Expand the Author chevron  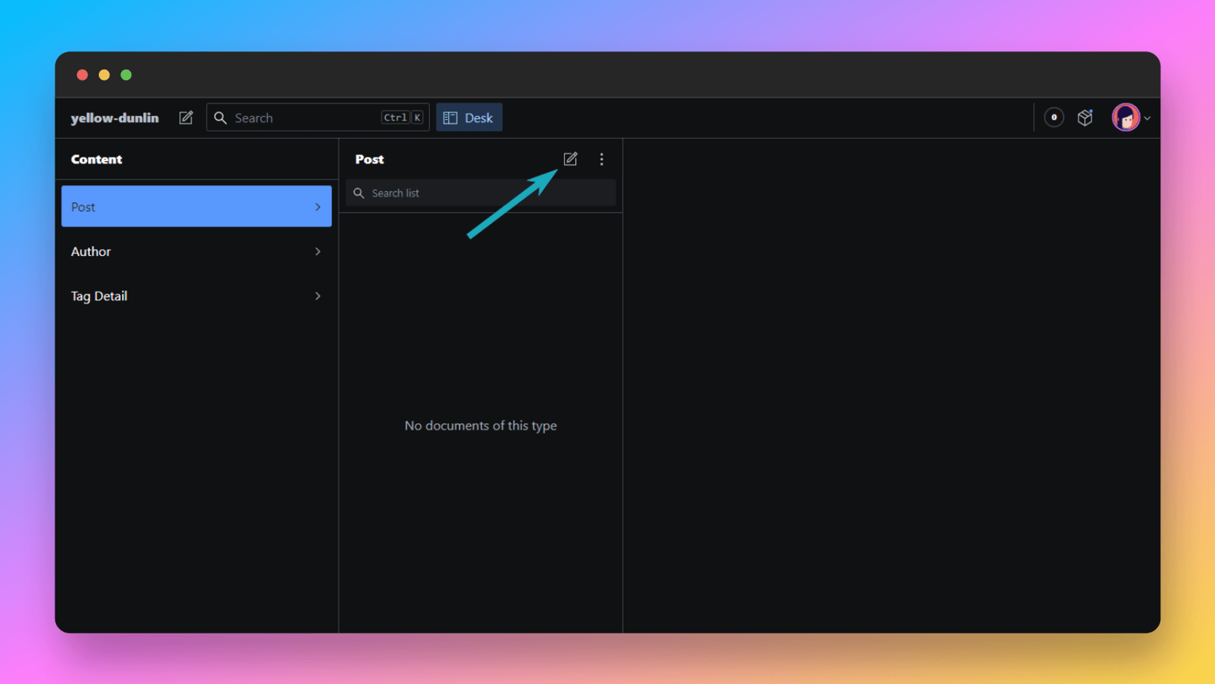(318, 251)
